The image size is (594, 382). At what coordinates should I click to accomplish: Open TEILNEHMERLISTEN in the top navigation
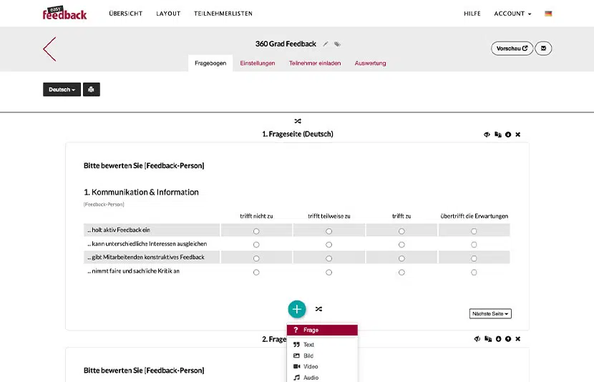click(223, 14)
